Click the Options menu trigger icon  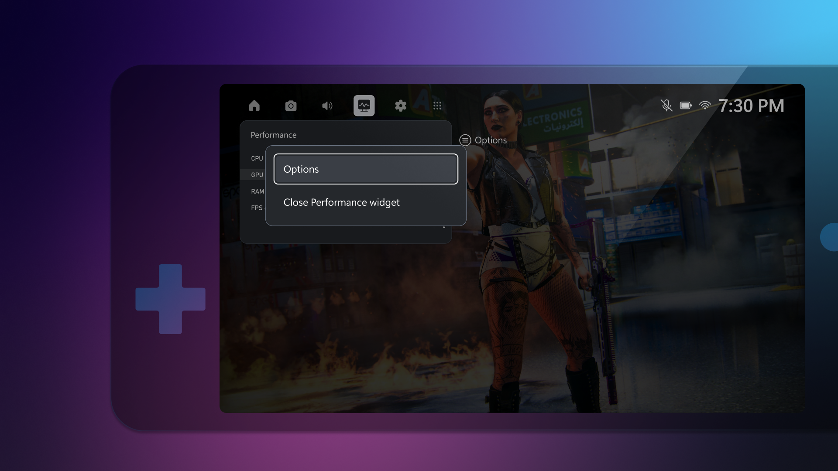[x=465, y=140]
